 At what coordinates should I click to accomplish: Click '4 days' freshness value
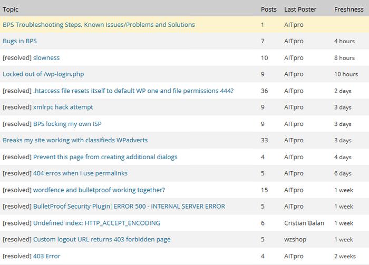pyautogui.click(x=343, y=157)
